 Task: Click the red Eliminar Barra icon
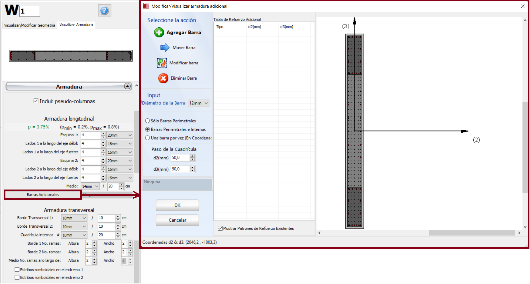[x=163, y=78]
